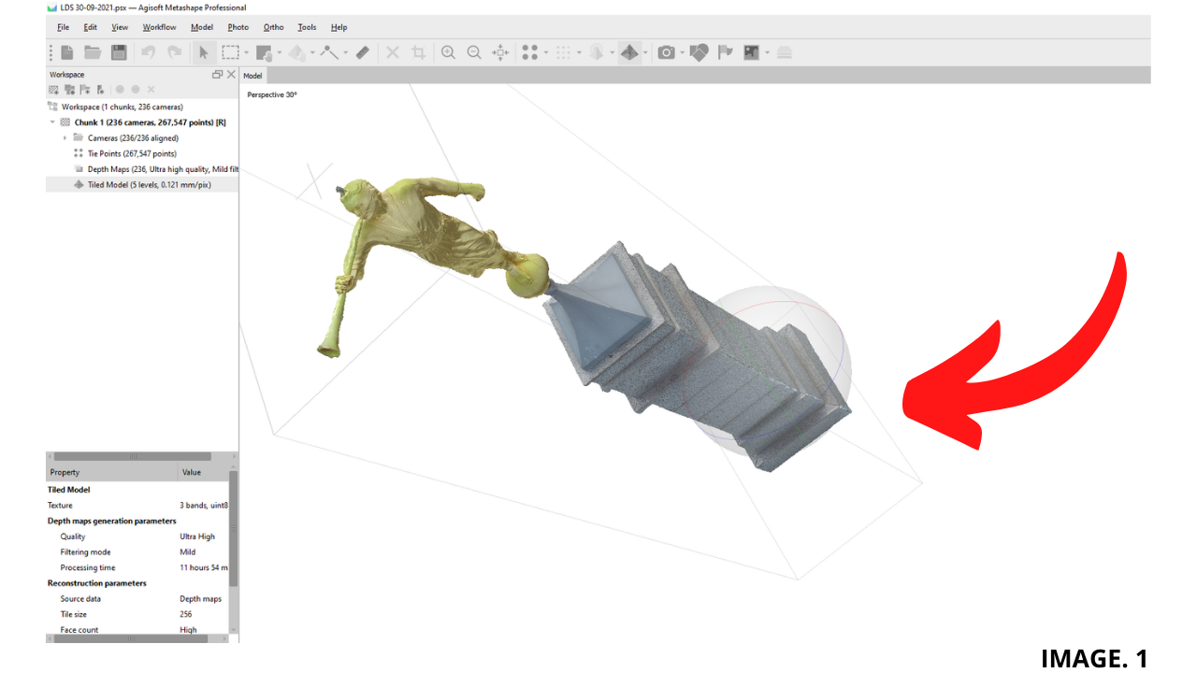
Task: Toggle the Model view icon
Action: click(597, 52)
